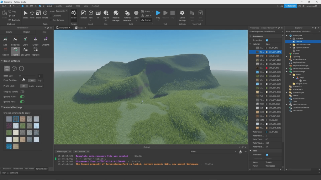
Task: Set Pivot Position to Top
Action: pos(39,80)
